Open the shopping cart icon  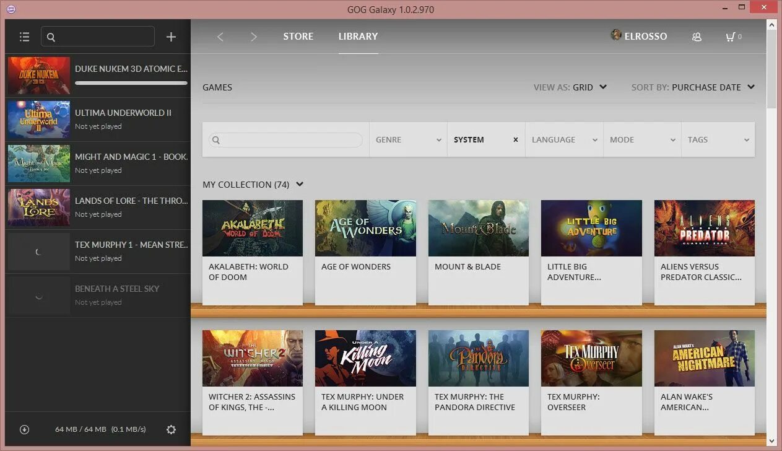pyautogui.click(x=731, y=37)
